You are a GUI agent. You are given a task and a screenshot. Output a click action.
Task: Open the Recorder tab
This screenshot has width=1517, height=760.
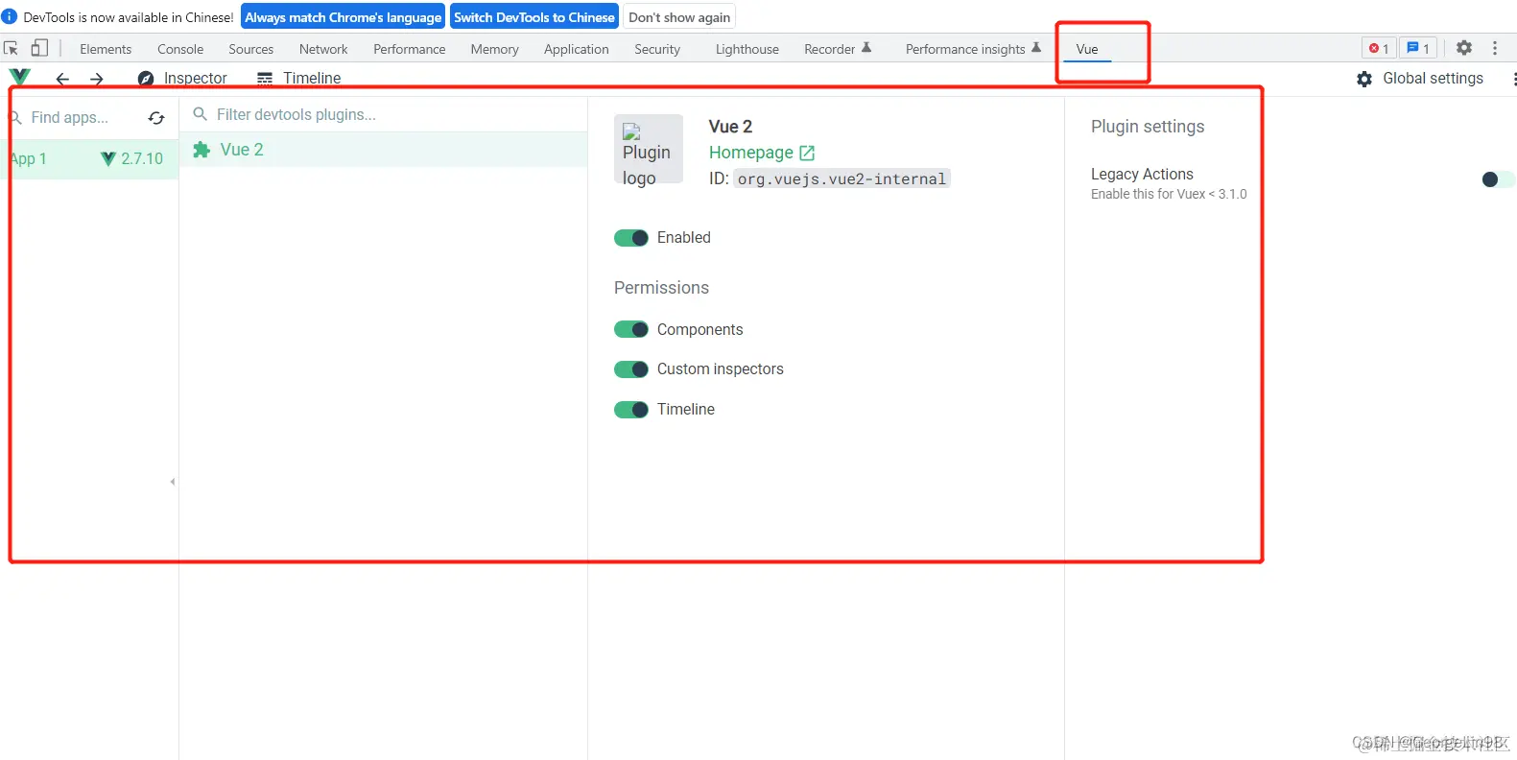(838, 49)
